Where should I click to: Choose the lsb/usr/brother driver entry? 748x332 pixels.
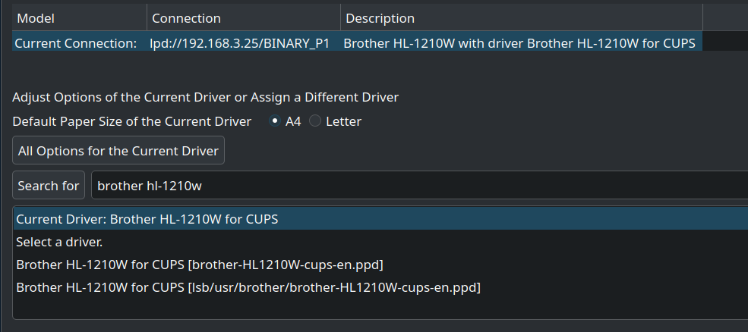tap(248, 288)
